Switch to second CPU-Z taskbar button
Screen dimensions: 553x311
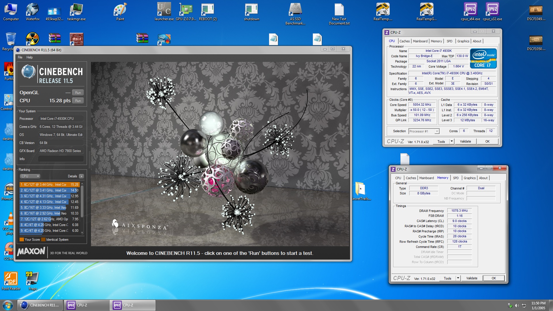[x=132, y=305]
